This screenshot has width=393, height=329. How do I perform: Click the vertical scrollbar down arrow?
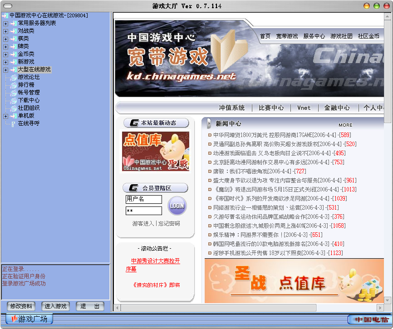pyautogui.click(x=387, y=300)
